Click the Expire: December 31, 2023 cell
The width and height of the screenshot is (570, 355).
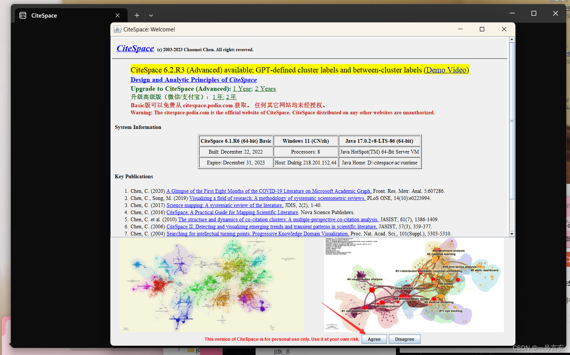pos(236,163)
